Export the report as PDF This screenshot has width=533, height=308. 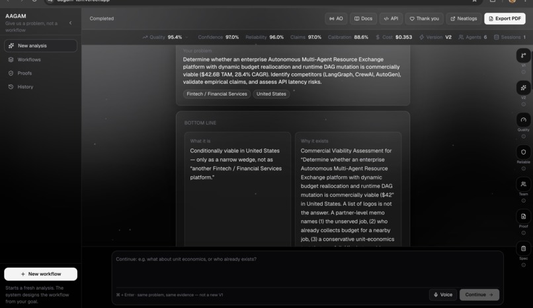(x=505, y=18)
